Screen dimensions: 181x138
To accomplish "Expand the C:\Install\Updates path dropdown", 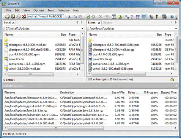I will pyautogui.click(x=82, y=28).
